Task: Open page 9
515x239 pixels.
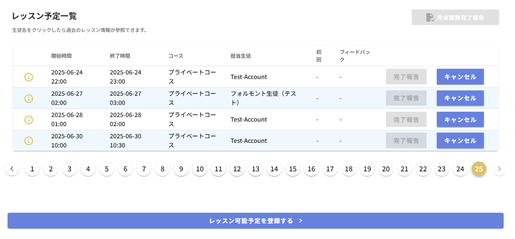Action: pyautogui.click(x=181, y=169)
